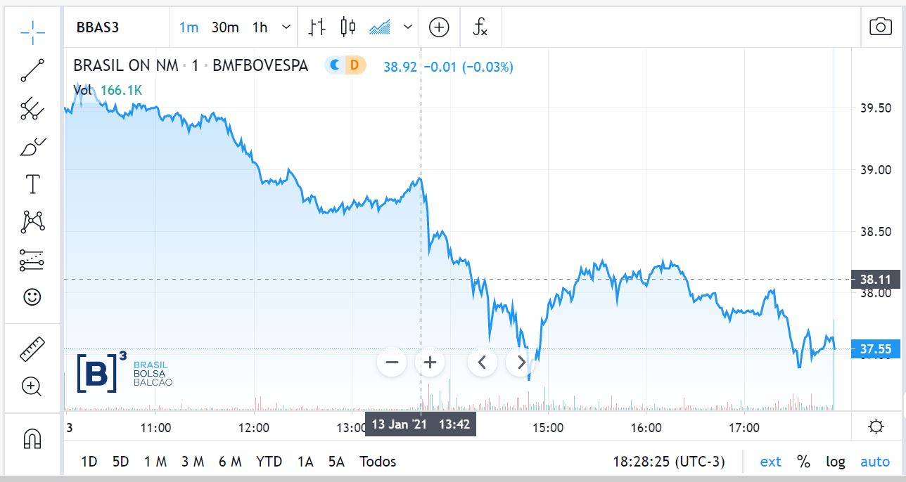Open the compare or add symbol button
Screen dimensions: 906x482
click(439, 27)
